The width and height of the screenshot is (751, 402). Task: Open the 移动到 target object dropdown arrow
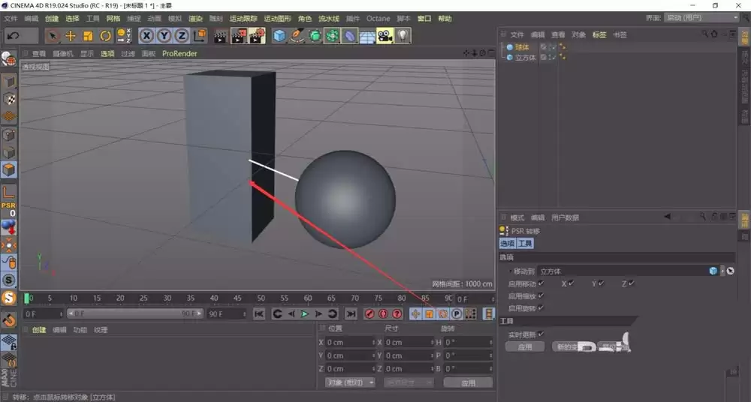[x=722, y=271]
